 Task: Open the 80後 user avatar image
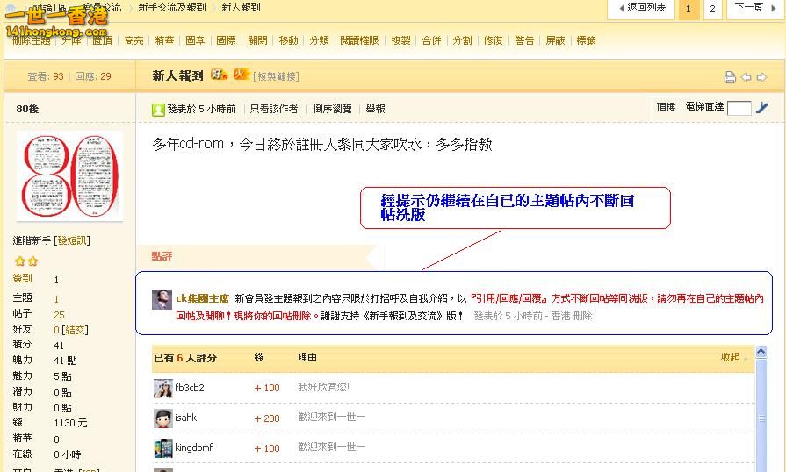[69, 176]
